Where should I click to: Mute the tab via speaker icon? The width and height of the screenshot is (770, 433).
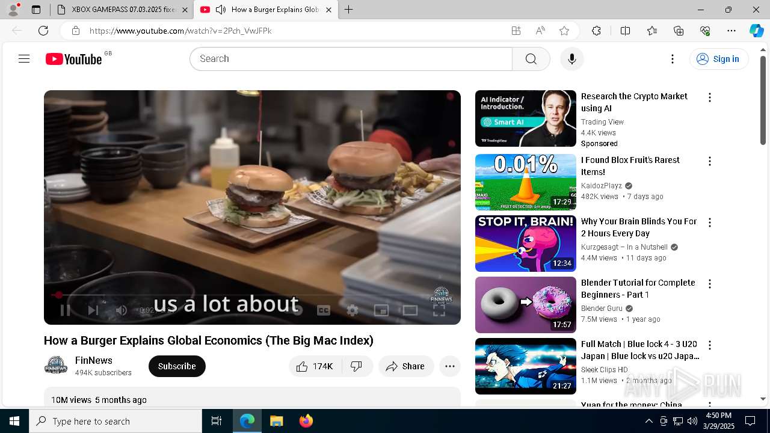coord(221,10)
